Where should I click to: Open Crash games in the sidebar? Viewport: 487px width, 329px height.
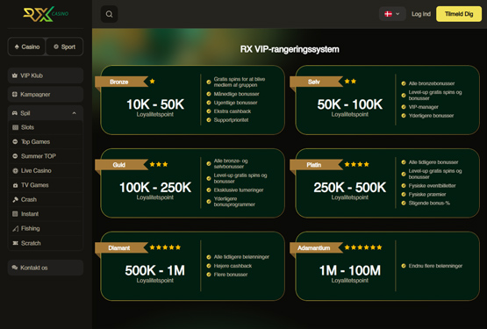(46, 199)
